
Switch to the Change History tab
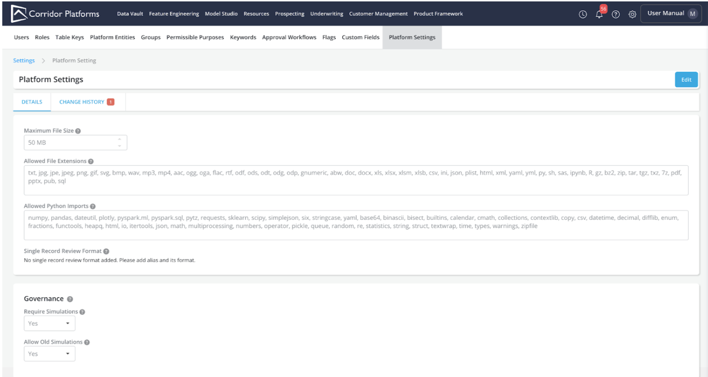point(82,102)
